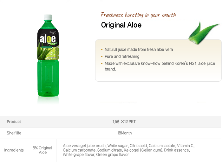Click the 'Ingredients' row label
222x163 pixels.
[x=14, y=150]
